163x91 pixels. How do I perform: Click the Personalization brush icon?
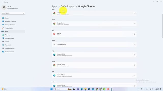coord(3,28)
